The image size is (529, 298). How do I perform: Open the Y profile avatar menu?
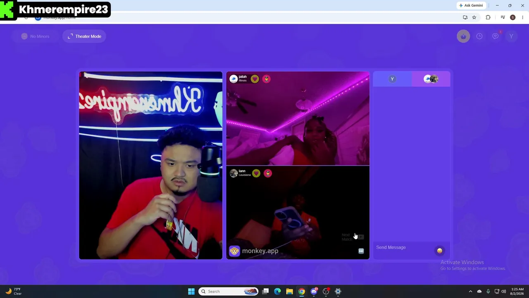coord(511,36)
